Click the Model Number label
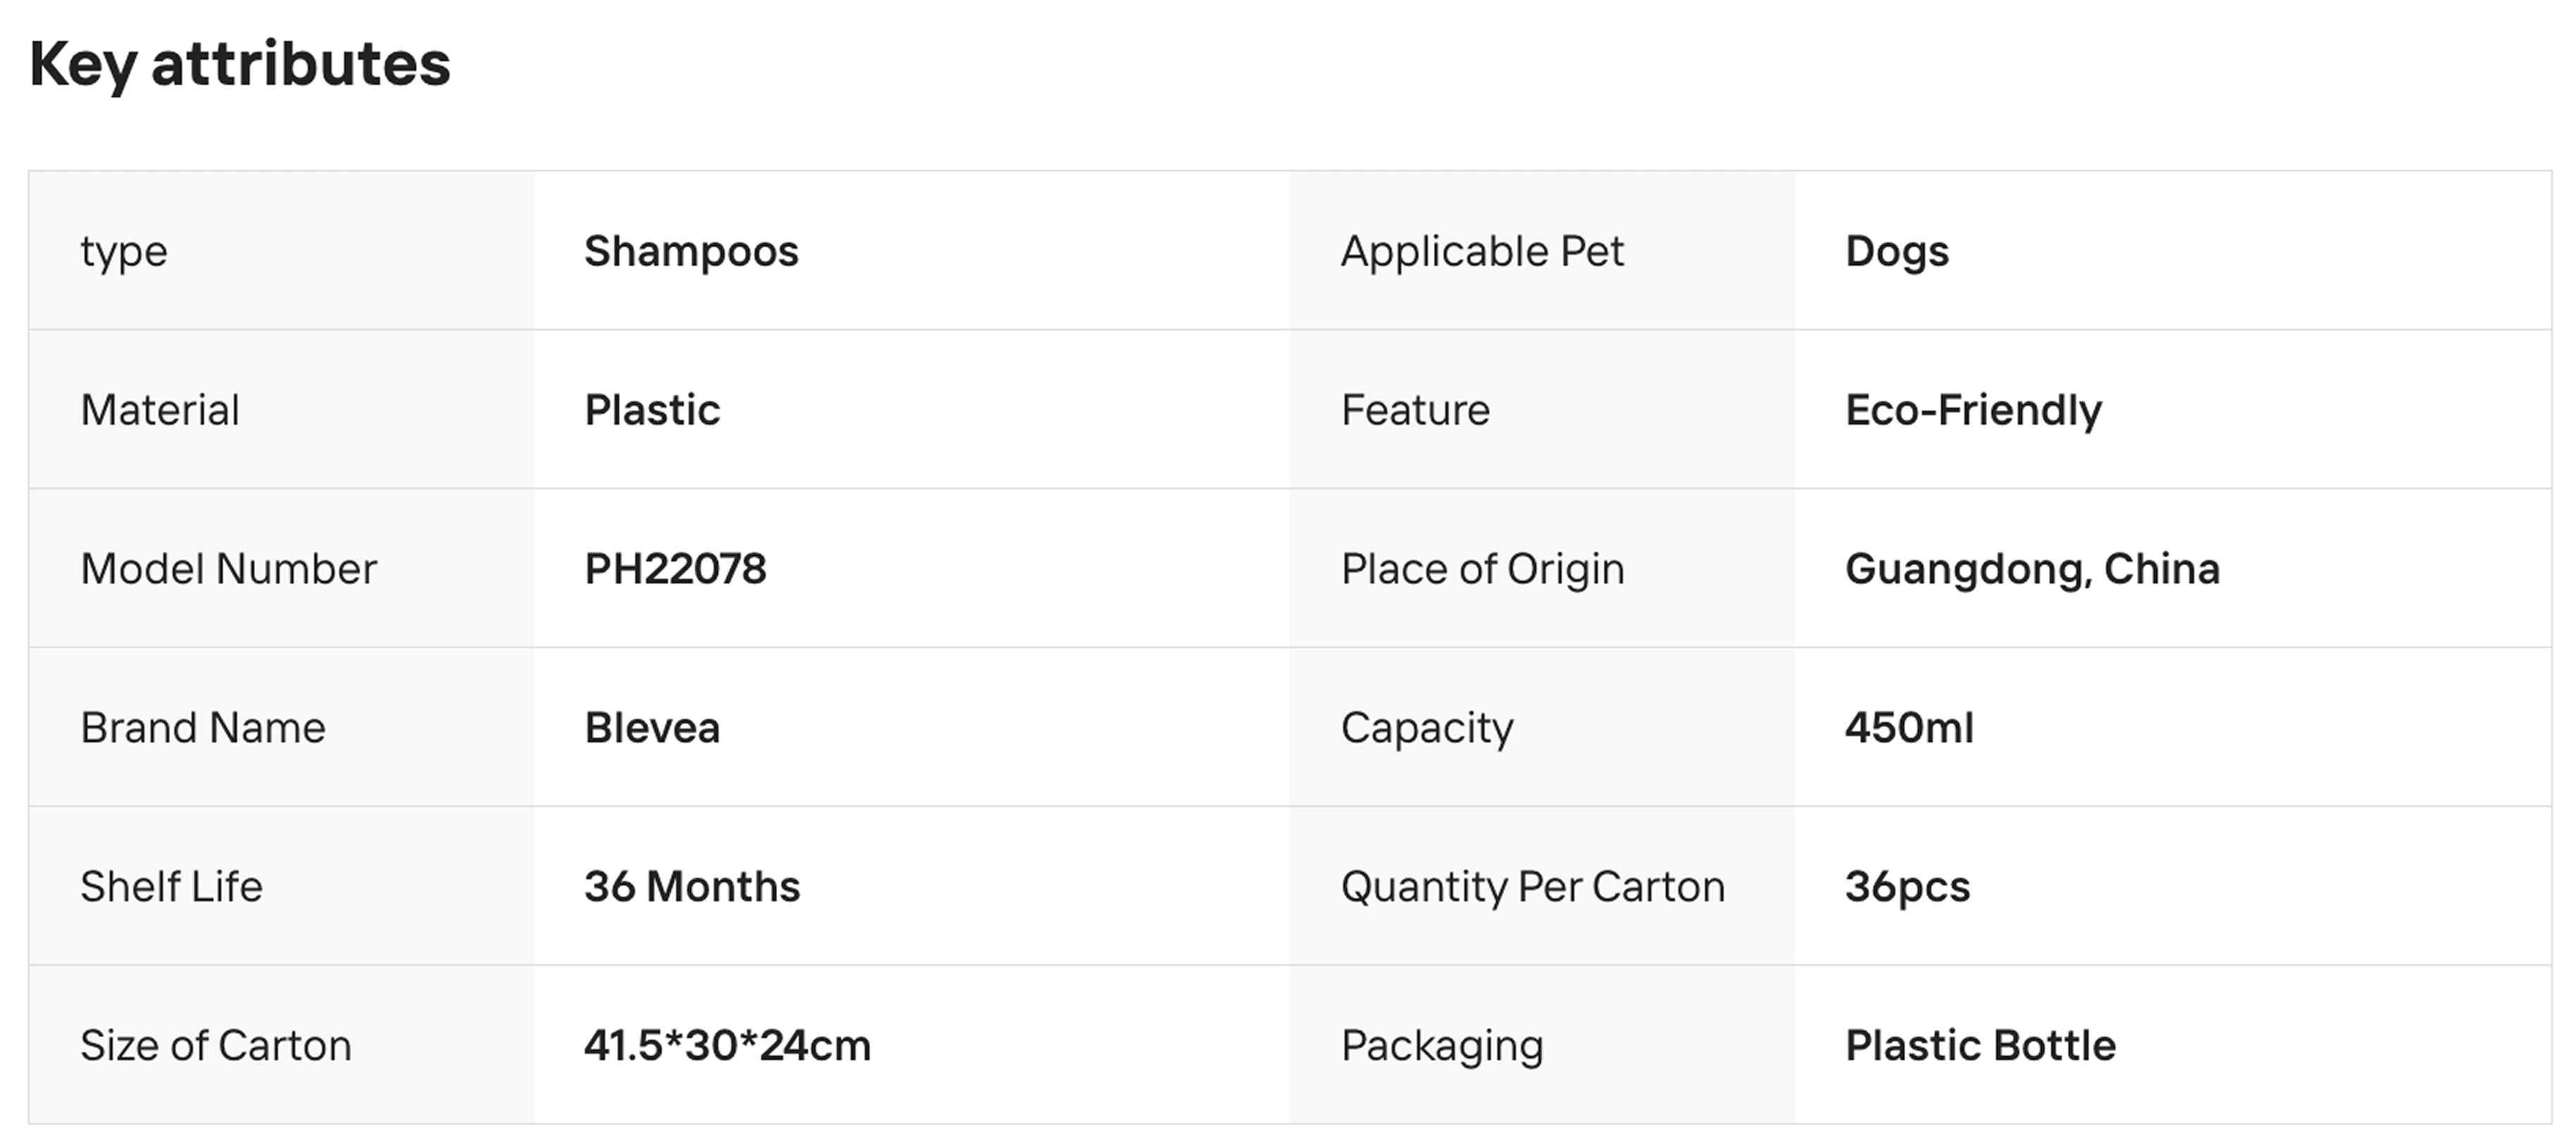This screenshot has width=2576, height=1142. (x=228, y=569)
